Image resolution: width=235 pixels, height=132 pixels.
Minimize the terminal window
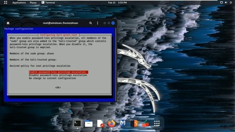[x=105, y=23]
